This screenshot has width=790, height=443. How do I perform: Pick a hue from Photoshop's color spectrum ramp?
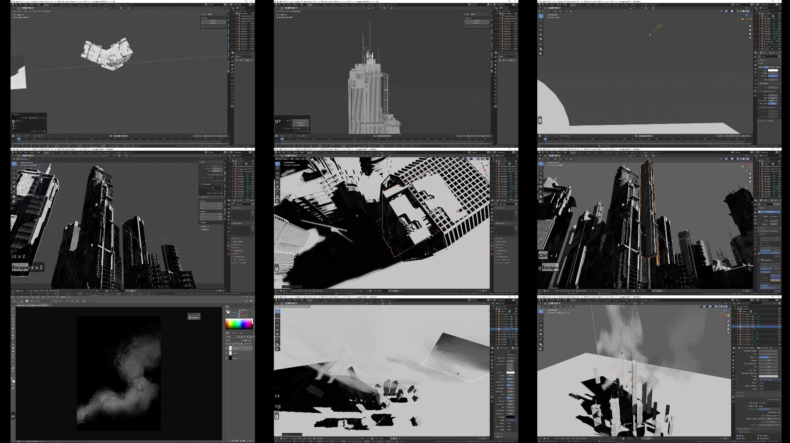pos(239,324)
